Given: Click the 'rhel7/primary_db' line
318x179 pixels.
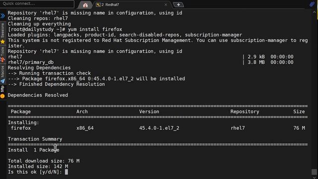Looking at the screenshot, I should (31, 62).
